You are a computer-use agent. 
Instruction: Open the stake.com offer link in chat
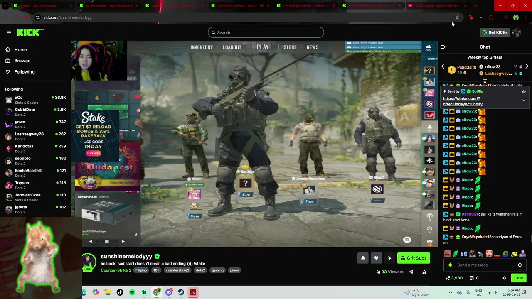point(463,101)
